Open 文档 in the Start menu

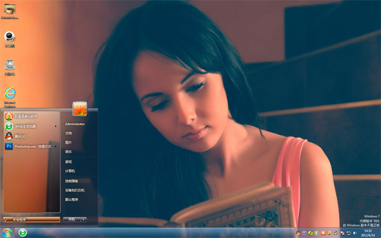click(69, 133)
